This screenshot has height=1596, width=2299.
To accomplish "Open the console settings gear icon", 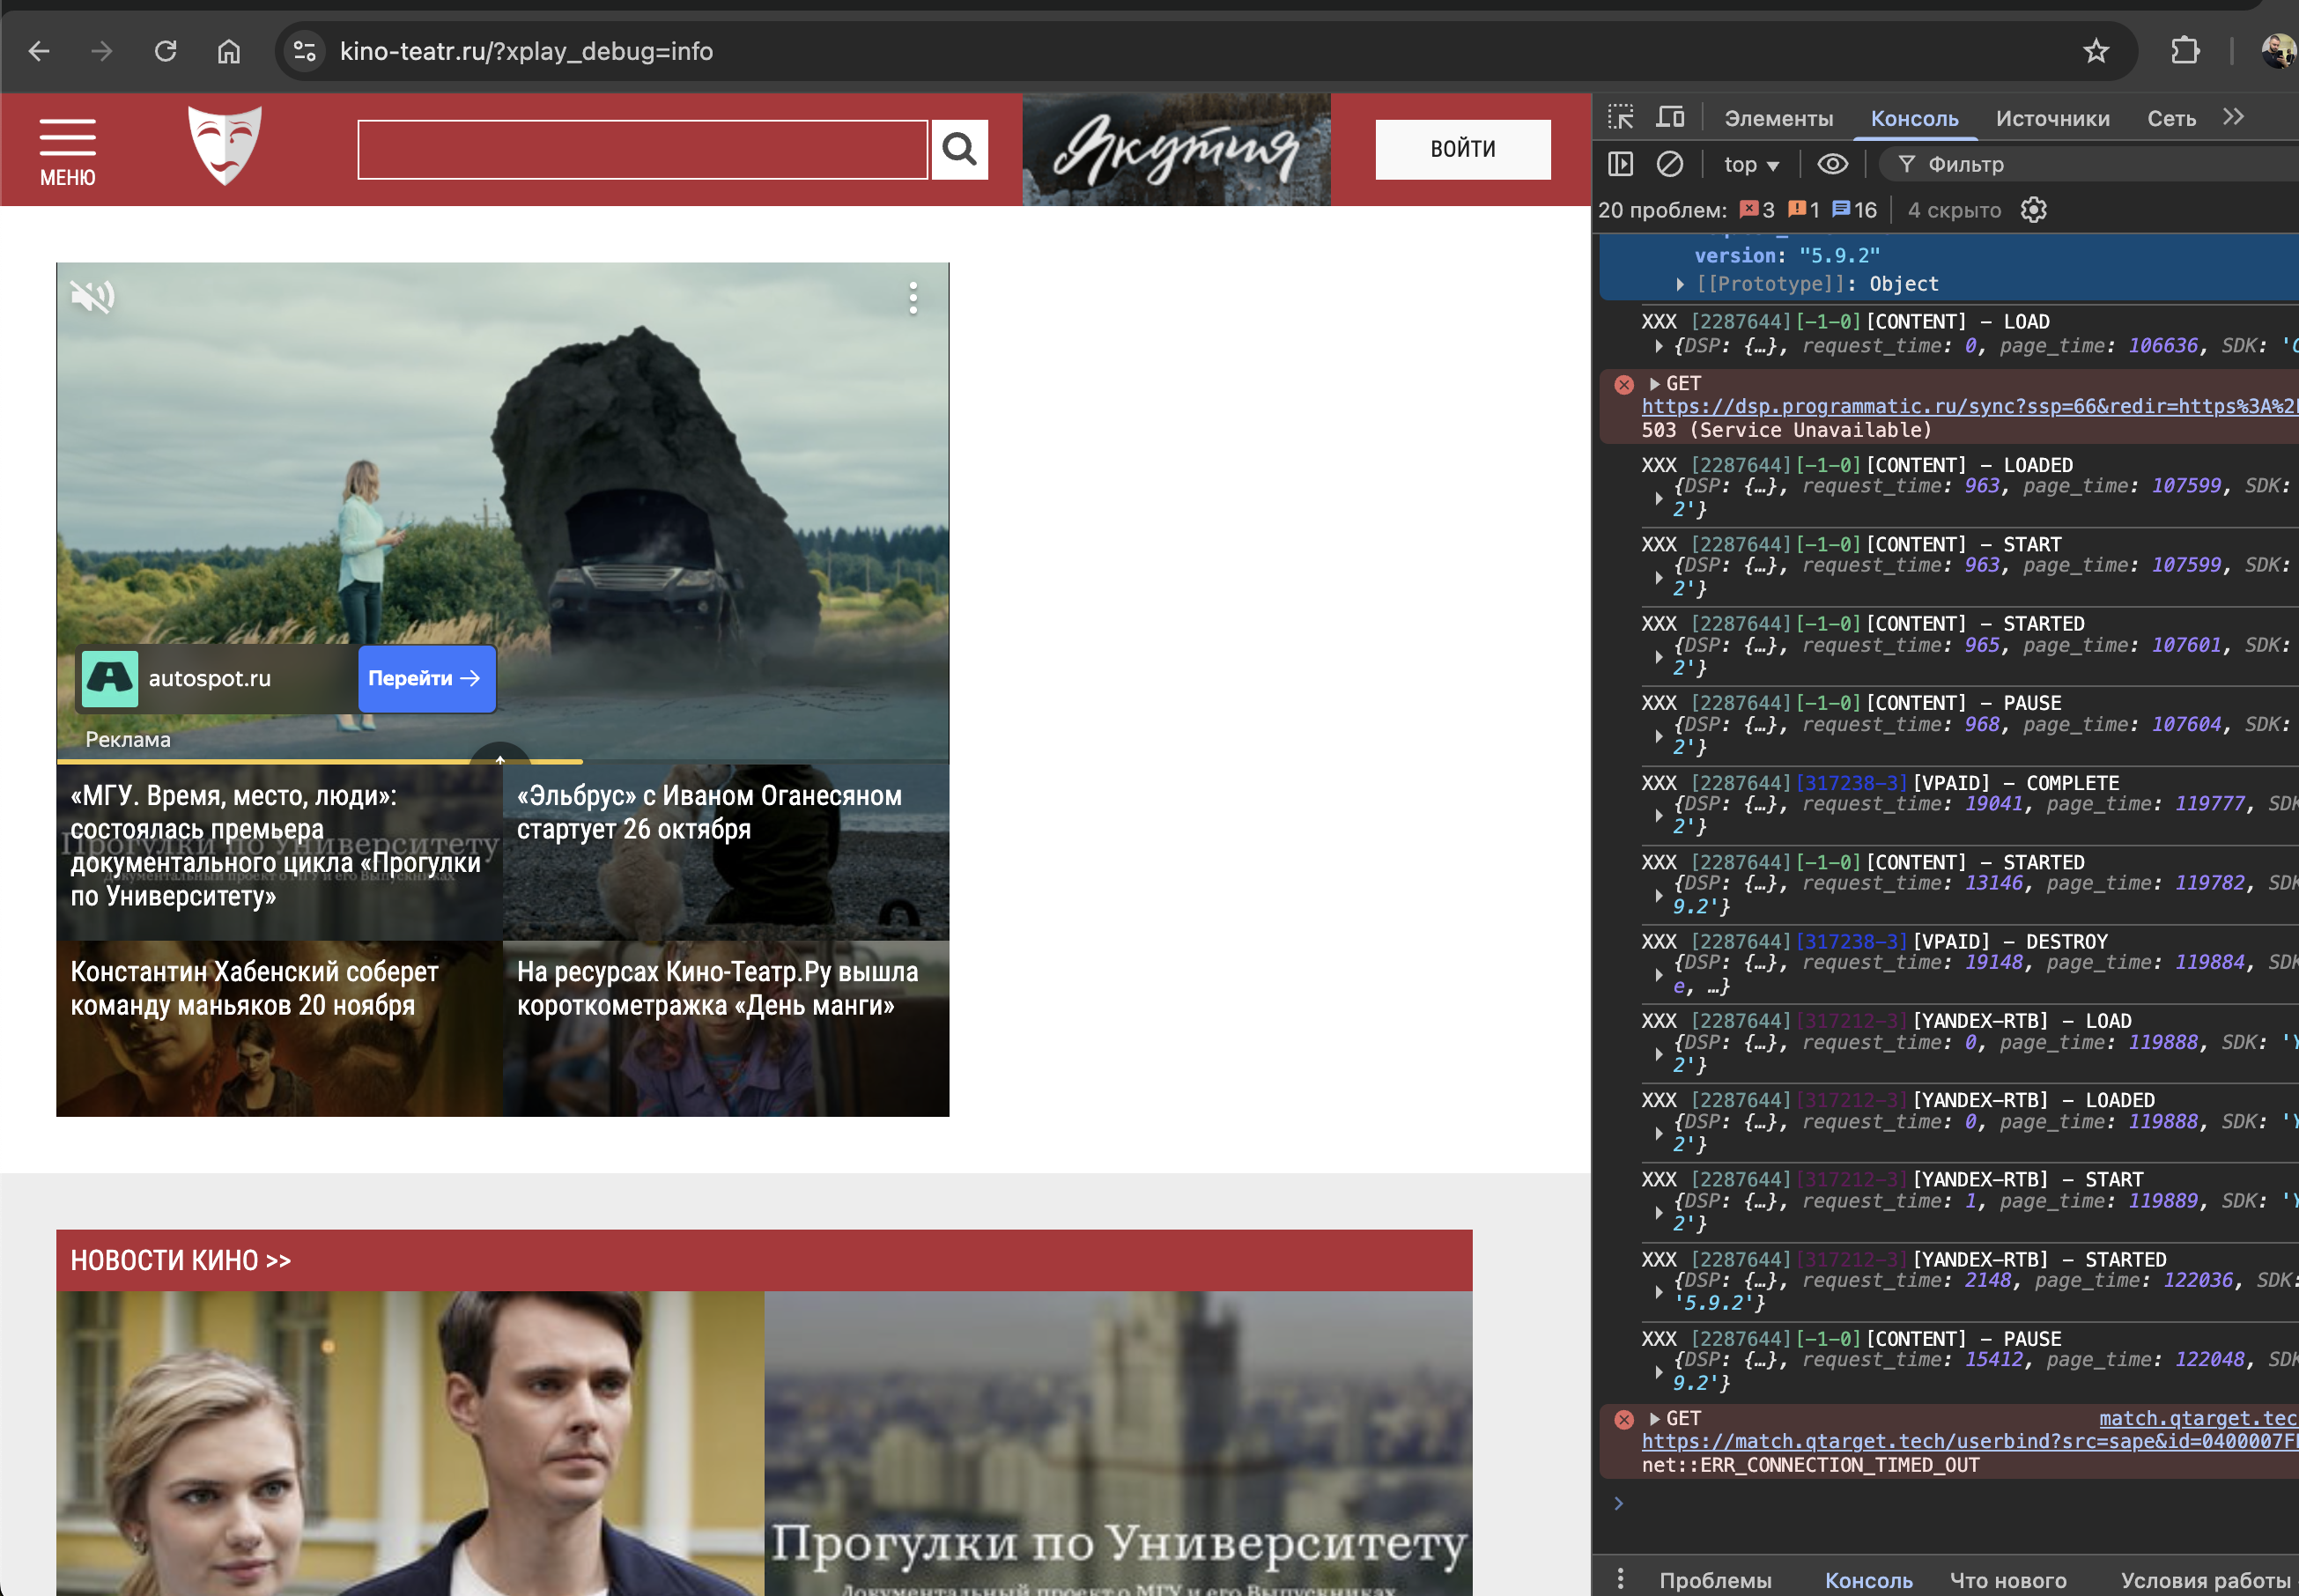I will (x=2033, y=210).
